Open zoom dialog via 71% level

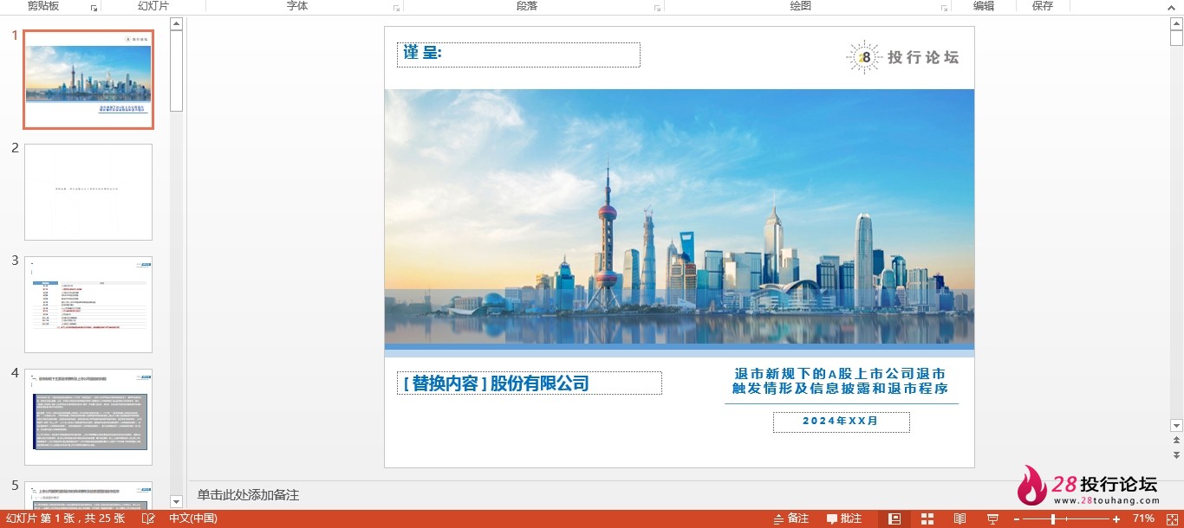(1143, 518)
